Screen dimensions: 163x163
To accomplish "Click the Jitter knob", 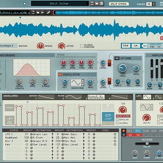I will coord(62,46).
